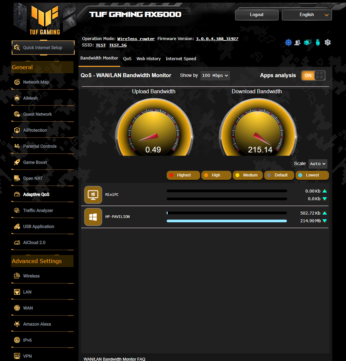The width and height of the screenshot is (346, 361).
Task: Click the Wireless settings icon
Action: coord(17,276)
